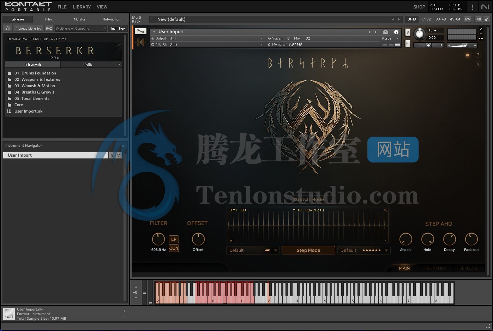Click the Manage Libraries button
This screenshot has height=331, width=493.
tap(28, 29)
